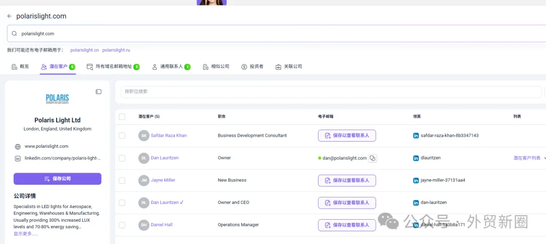Open the 相似公司 tab
The width and height of the screenshot is (546, 244).
click(x=216, y=67)
